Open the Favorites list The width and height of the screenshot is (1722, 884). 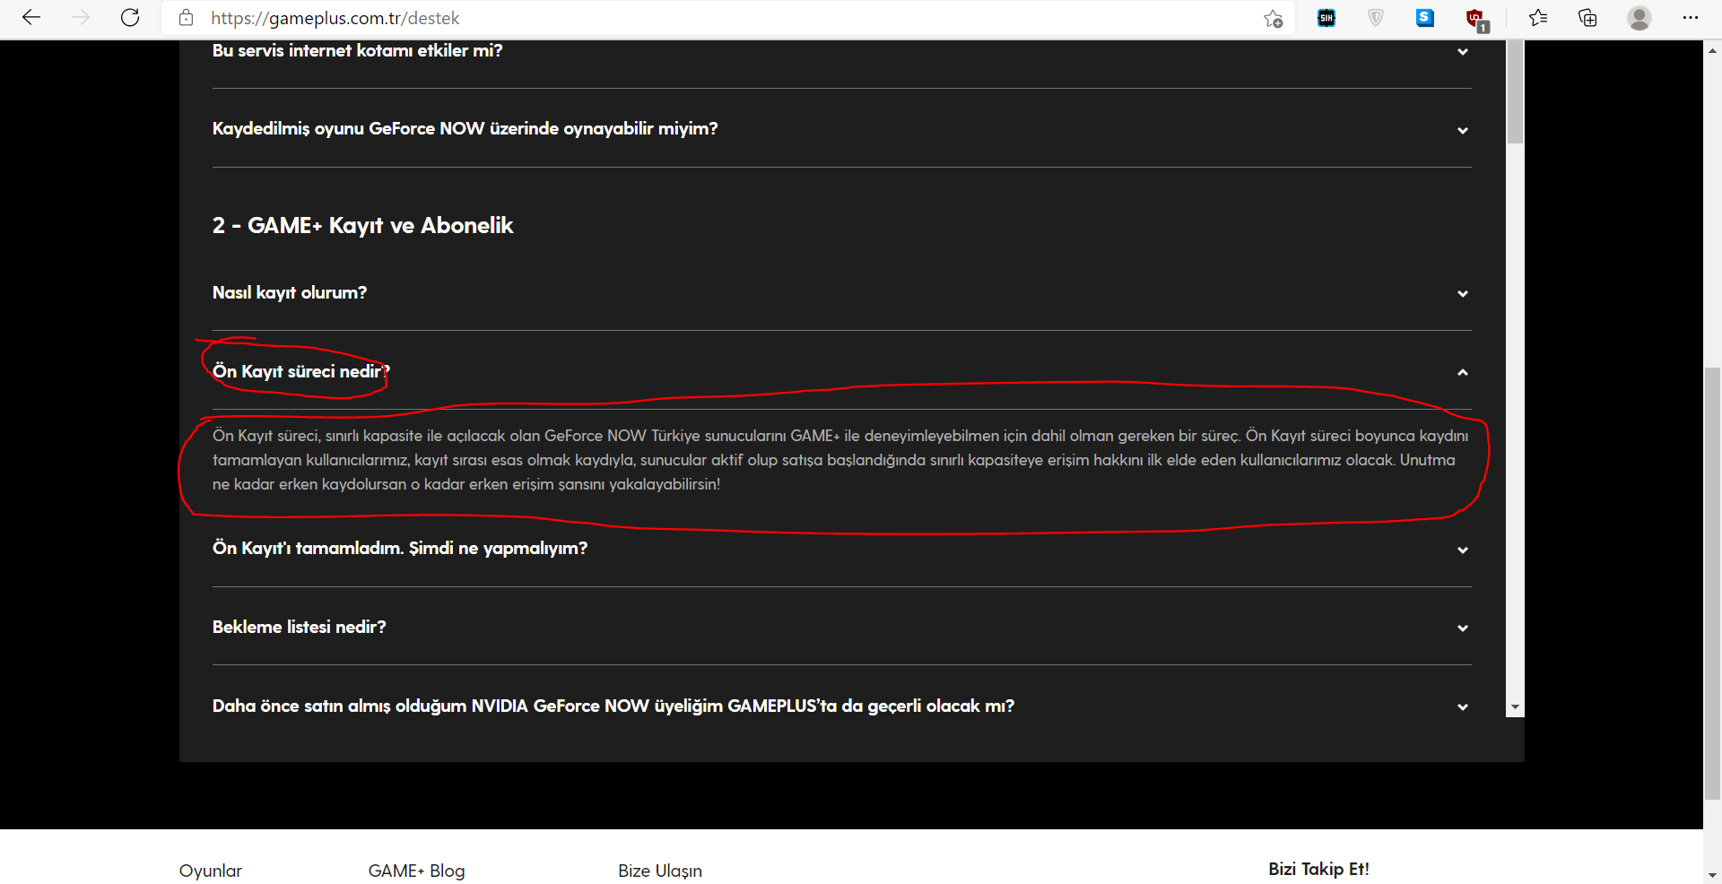point(1538,18)
